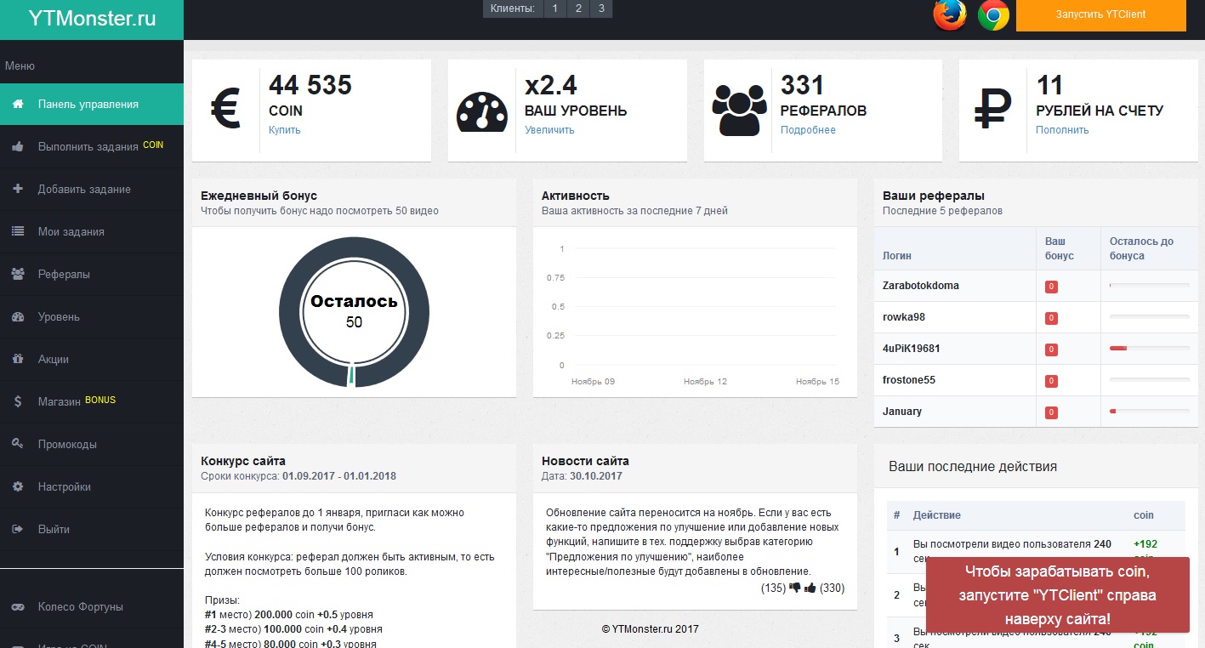Click the plus icon beside Добавить задание
1205x648 pixels.
(x=18, y=189)
